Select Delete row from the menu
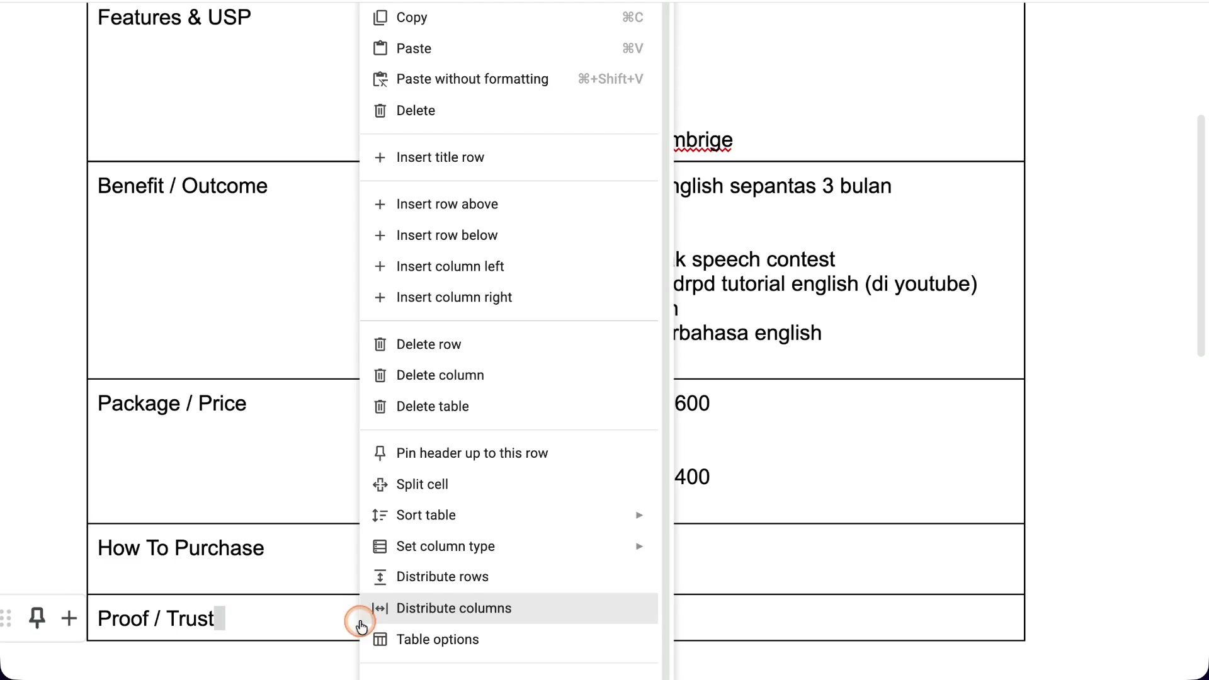1209x680 pixels. (x=509, y=344)
